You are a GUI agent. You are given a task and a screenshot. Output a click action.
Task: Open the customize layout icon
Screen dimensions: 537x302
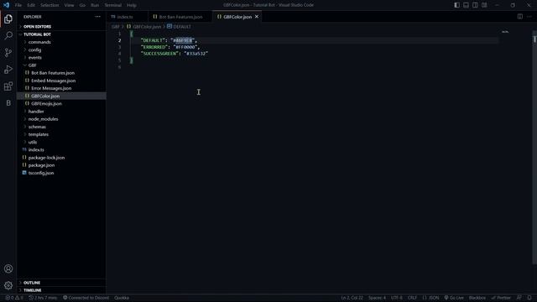click(x=484, y=5)
